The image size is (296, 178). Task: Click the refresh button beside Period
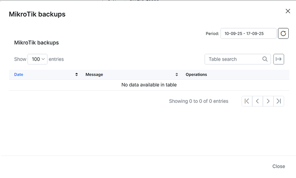(x=283, y=33)
